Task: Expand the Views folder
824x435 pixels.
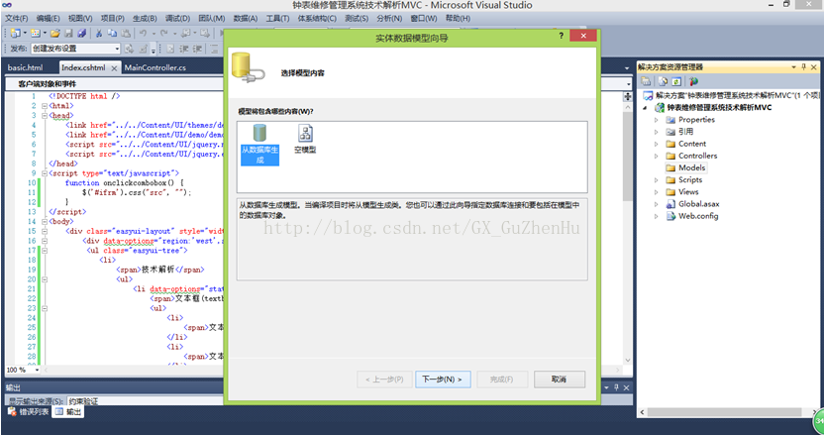Action: (x=656, y=192)
